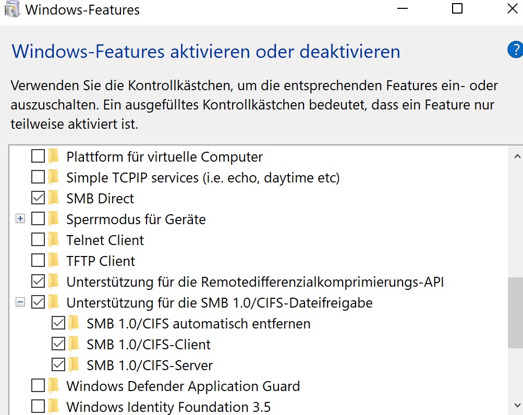Uncheck Unterstützung für die SMB 1.0/CIFS-Dateifreigabe checkbox
The image size is (523, 415).
click(38, 302)
